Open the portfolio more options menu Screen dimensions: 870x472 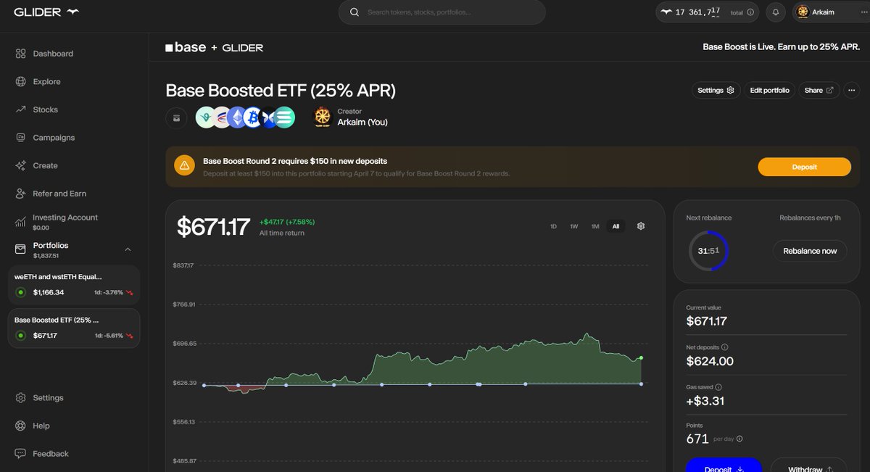(x=851, y=91)
